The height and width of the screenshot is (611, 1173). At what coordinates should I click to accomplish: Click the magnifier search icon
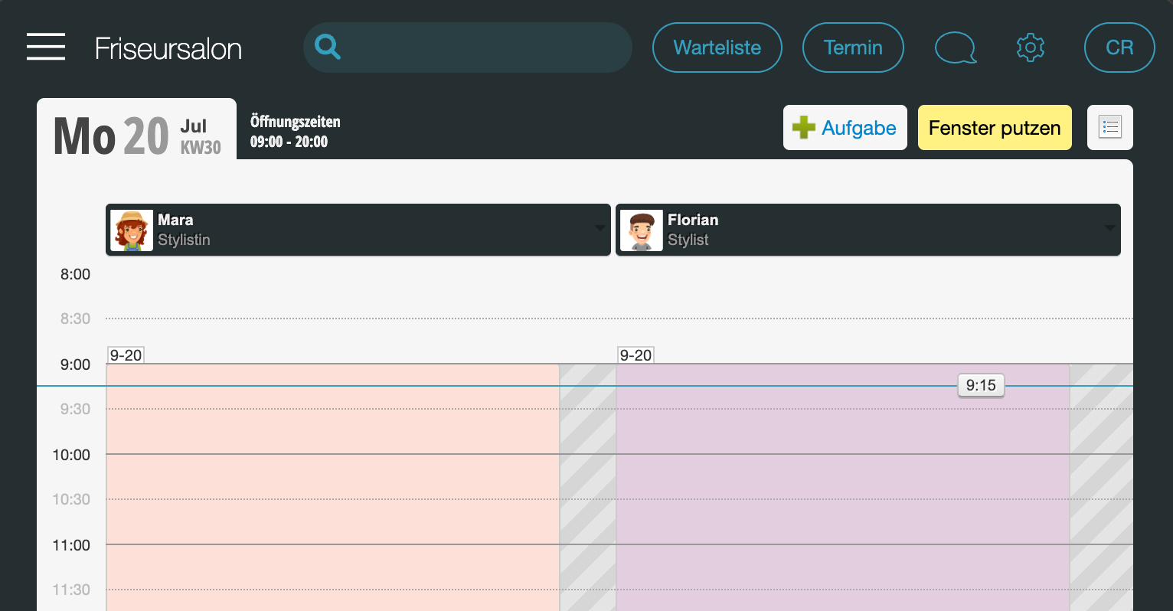tap(328, 47)
